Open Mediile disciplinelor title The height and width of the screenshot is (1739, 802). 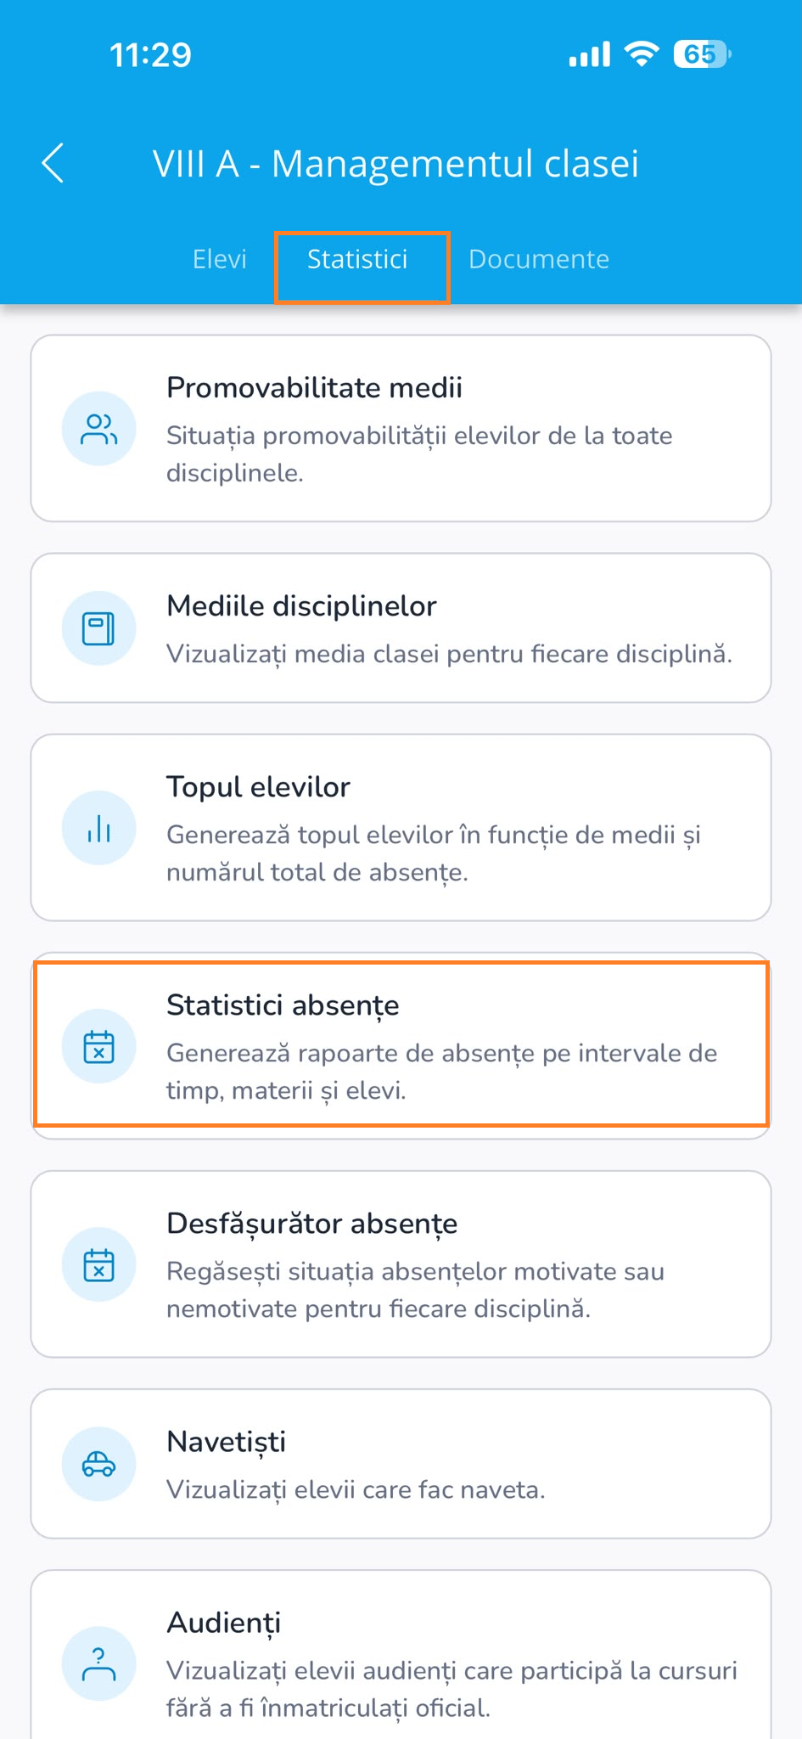coord(301,606)
